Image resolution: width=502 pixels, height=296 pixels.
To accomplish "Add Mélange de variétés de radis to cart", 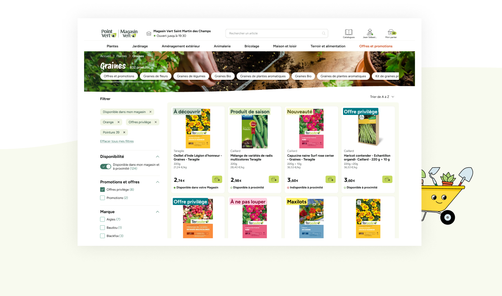I will [x=274, y=179].
